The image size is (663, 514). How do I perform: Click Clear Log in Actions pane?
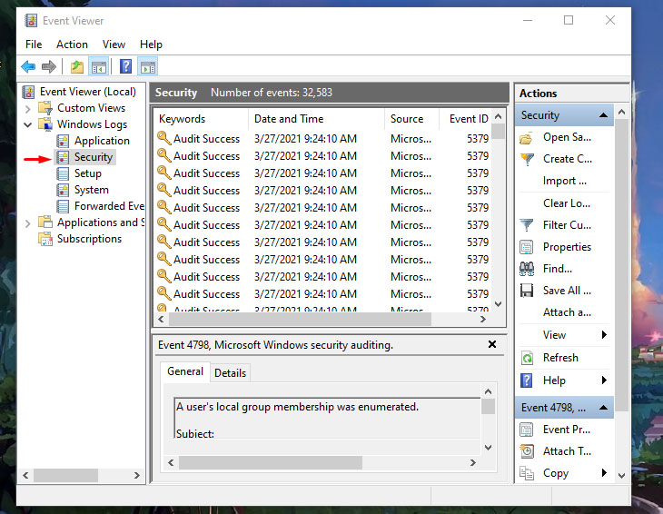coord(567,203)
